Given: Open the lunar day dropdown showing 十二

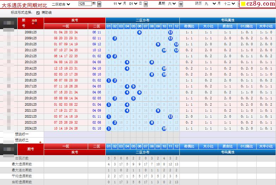Looking at the screenshot, I should (229, 4).
